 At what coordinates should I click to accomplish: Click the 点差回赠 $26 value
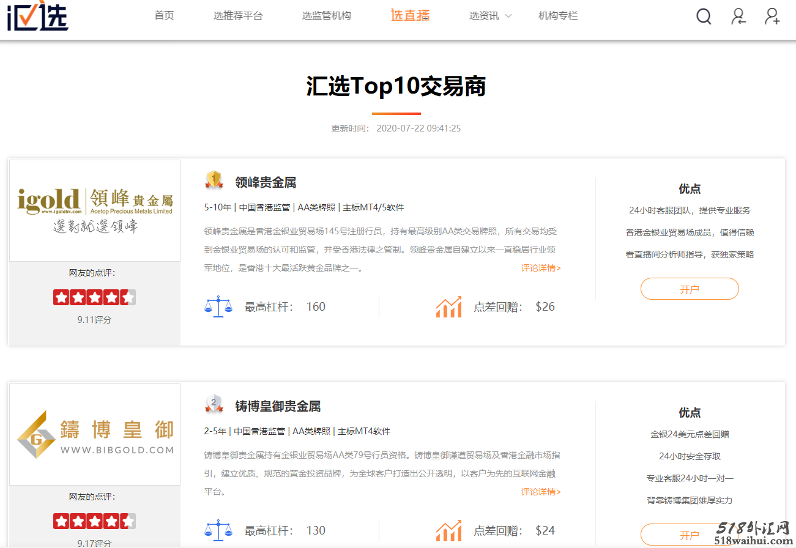(545, 306)
